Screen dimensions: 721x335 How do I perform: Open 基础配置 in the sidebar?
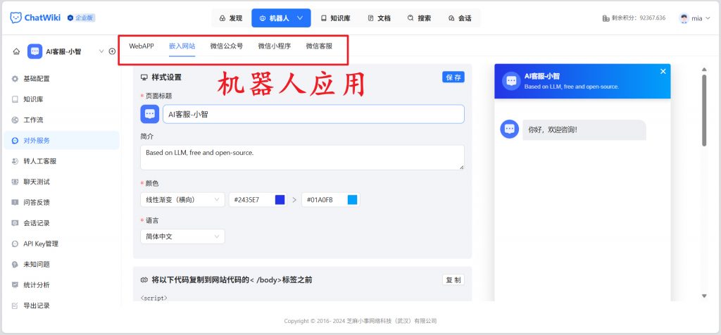pos(36,79)
